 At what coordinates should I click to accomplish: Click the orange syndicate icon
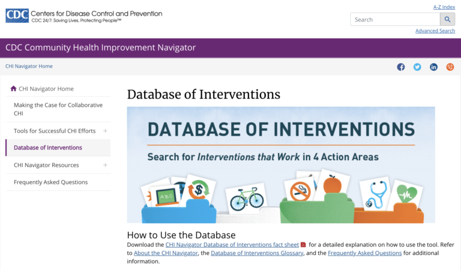[450, 67]
